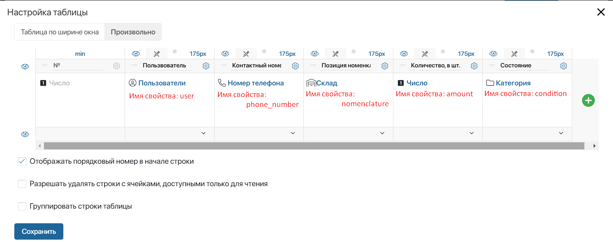Open footer dropdown under Состояние column
Viewport: 613px width, 242px height.
tap(561, 133)
